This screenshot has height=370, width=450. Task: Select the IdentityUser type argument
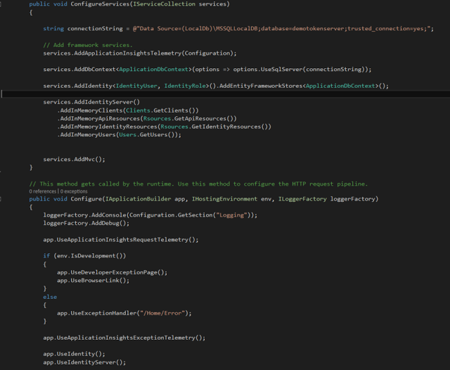click(x=136, y=86)
